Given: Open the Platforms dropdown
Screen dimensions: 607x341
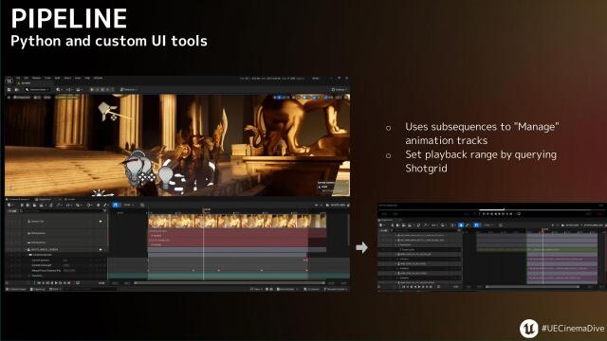Looking at the screenshot, I should 129,90.
